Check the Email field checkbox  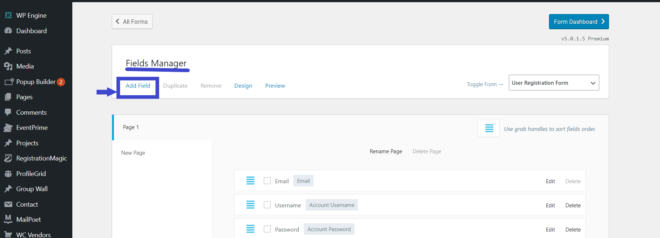(267, 181)
